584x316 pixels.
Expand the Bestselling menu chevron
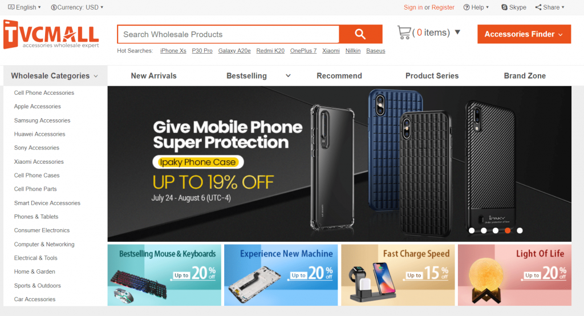tap(288, 76)
